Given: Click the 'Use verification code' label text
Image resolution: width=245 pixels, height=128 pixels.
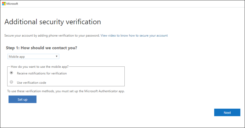Looking at the screenshot, I should [32, 83].
